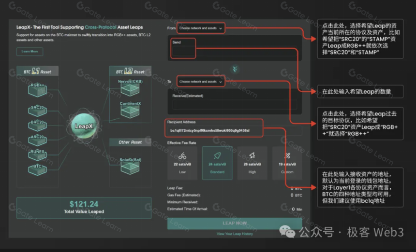Click the rocket icon for Standard fee
416x252 pixels.
click(217, 155)
